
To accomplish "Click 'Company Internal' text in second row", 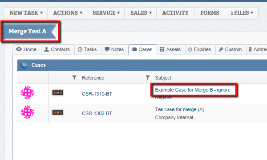I will pos(174,117).
